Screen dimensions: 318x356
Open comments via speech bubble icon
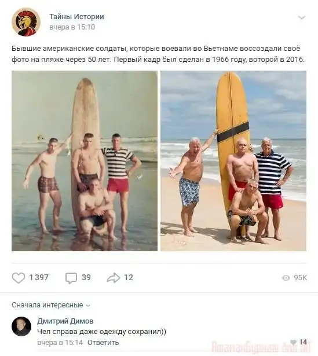coord(71,278)
